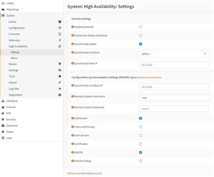The image size is (214, 177).
Task: Click the Log Files eye icon
Action: click(x=60, y=88)
